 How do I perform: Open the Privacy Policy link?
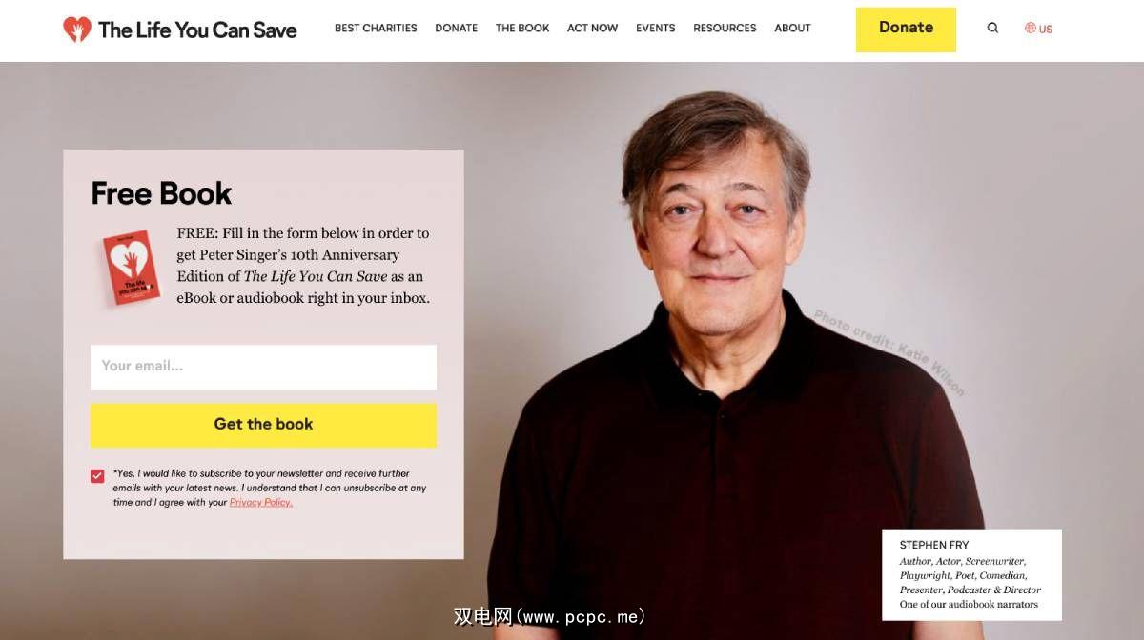tap(261, 503)
